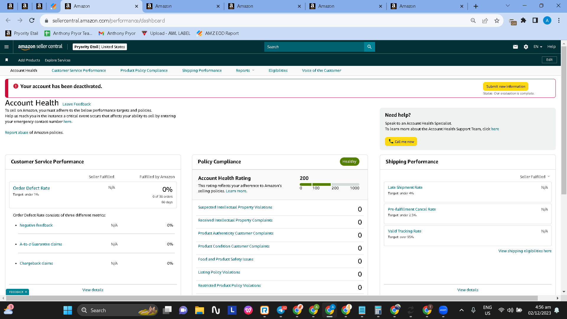Bookmark this page with the star
Image resolution: width=567 pixels, height=319 pixels.
[x=497, y=20]
